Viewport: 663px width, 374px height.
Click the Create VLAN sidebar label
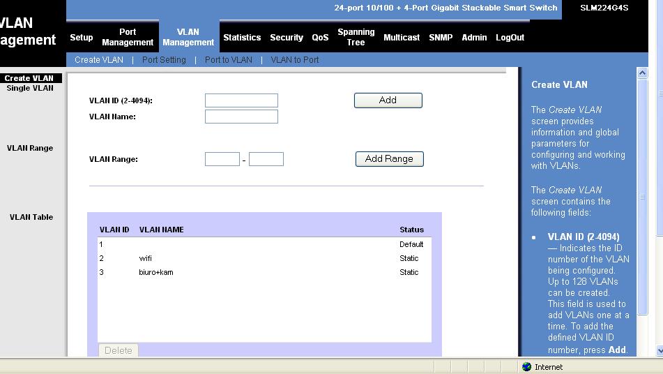(x=29, y=78)
